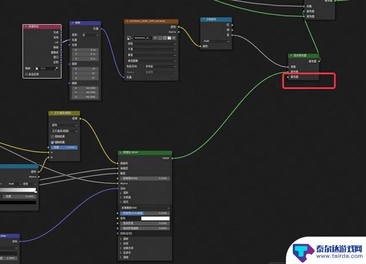Collapse Principled BSDF node with header arrow
The width and height of the screenshot is (366, 264).
click(x=121, y=152)
